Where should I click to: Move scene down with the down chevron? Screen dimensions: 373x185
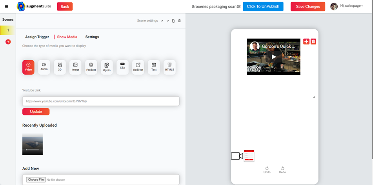pos(168,21)
